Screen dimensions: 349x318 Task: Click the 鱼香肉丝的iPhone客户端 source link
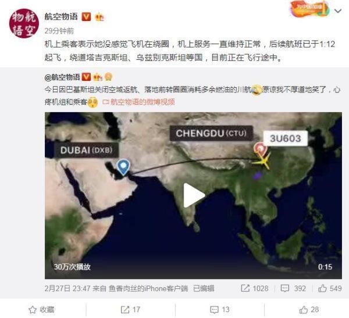148,288
